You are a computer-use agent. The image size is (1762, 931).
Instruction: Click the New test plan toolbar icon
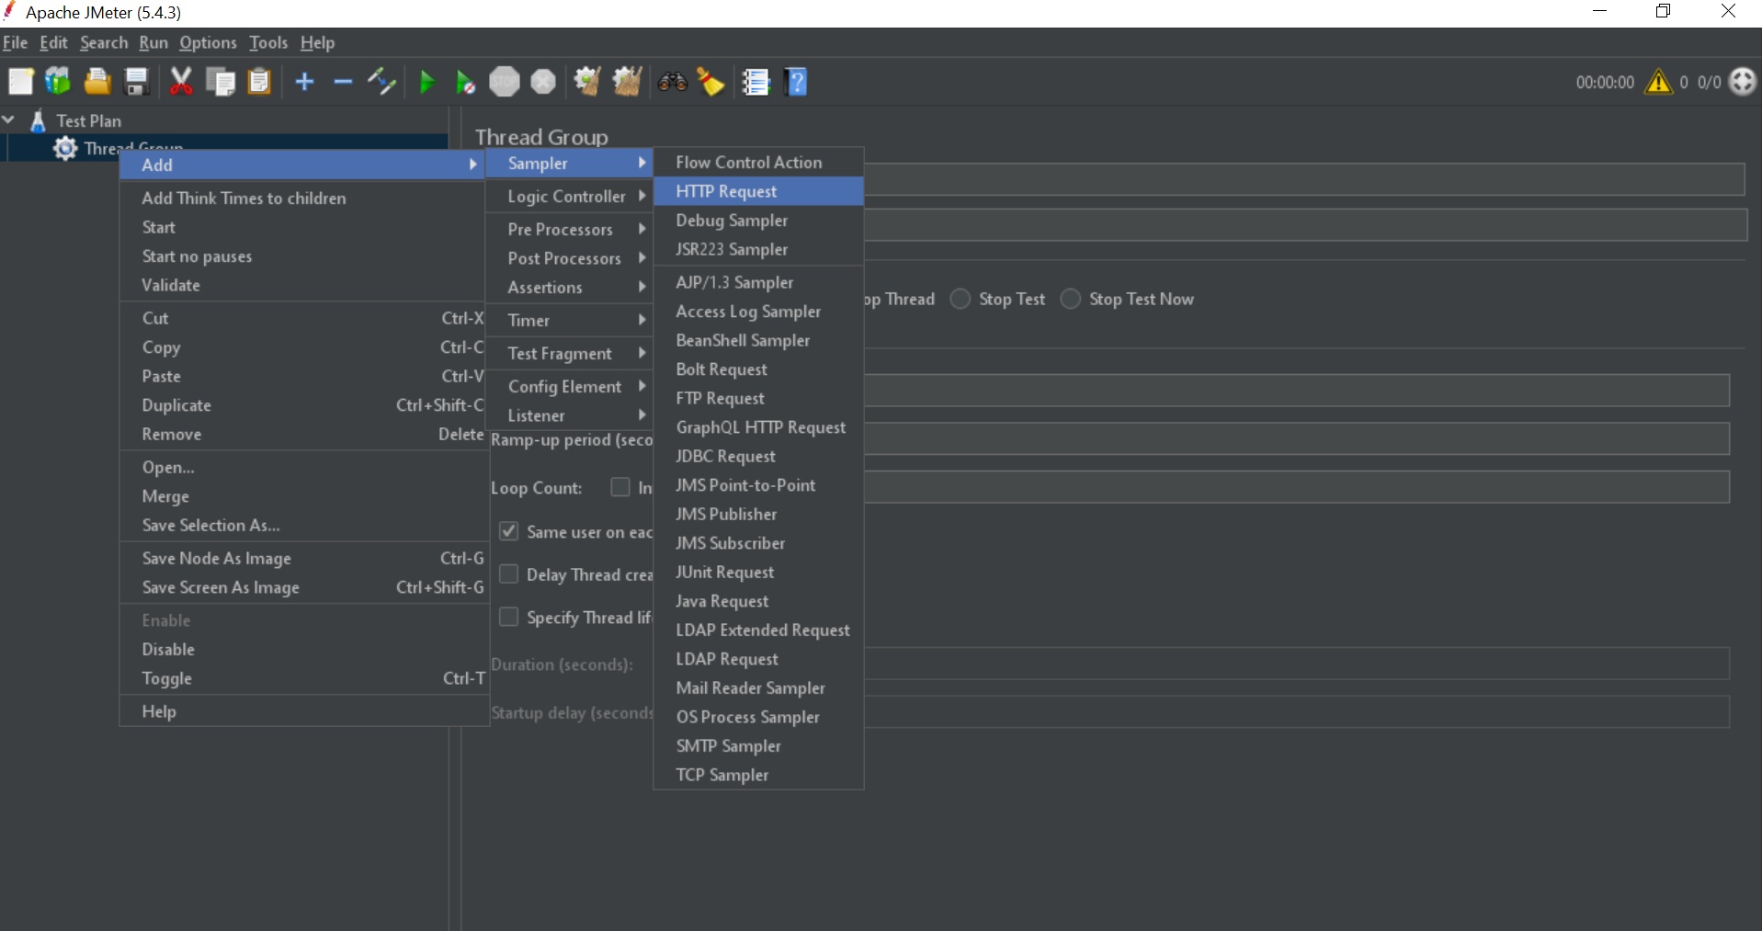click(x=20, y=82)
